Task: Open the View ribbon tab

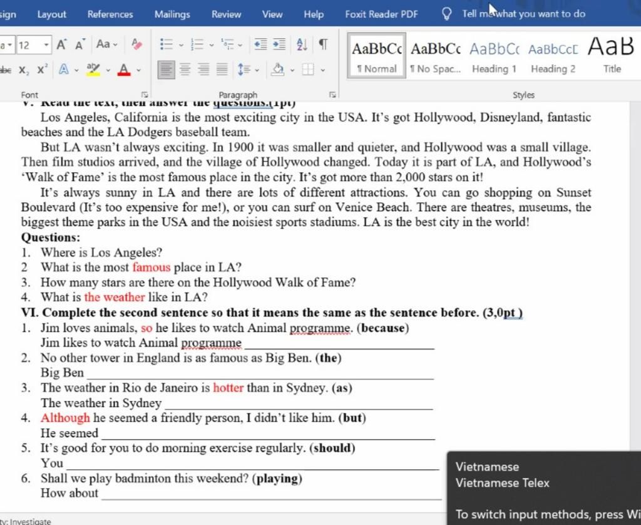Action: point(272,14)
